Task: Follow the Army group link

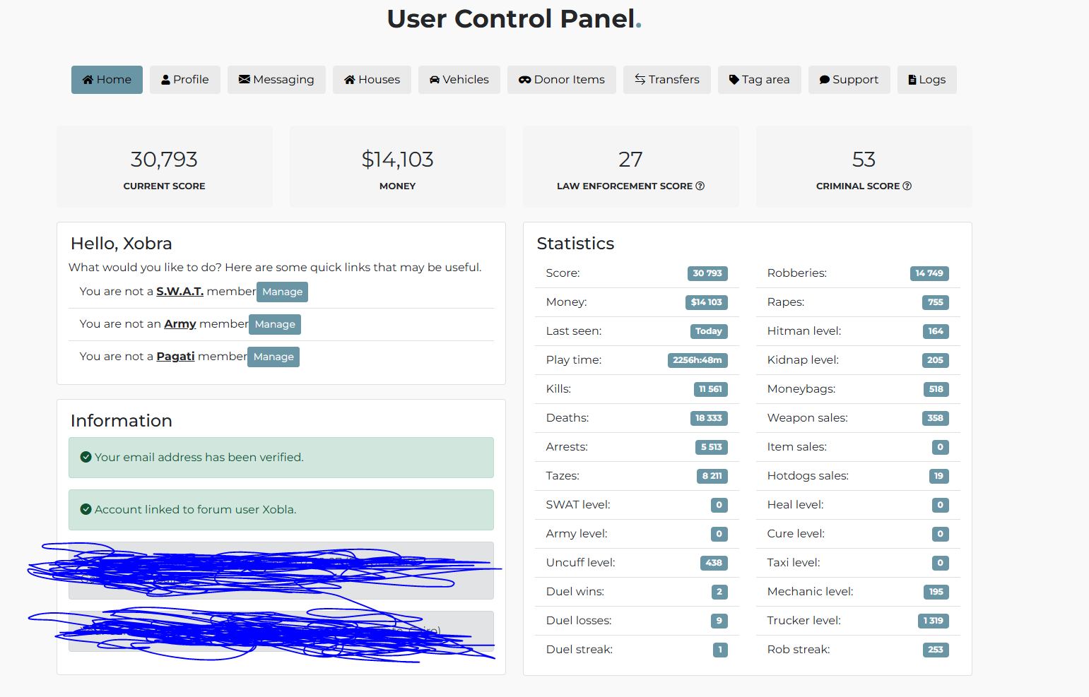Action: (x=180, y=324)
